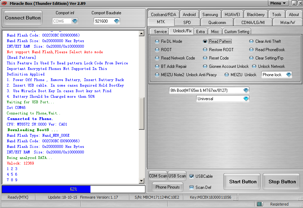Select MEIZU Note2 Unlock Anti Piracy option
This screenshot has width=303, height=208.
(x=157, y=74)
